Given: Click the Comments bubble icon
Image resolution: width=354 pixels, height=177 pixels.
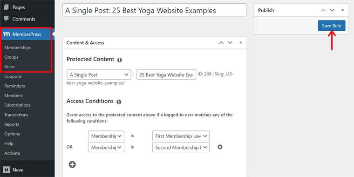Looking at the screenshot, I should coord(7,19).
